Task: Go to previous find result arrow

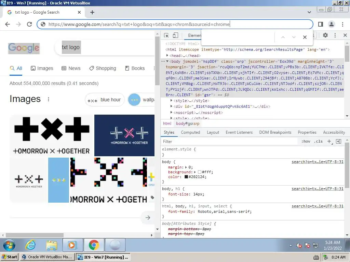Action: click(x=283, y=37)
